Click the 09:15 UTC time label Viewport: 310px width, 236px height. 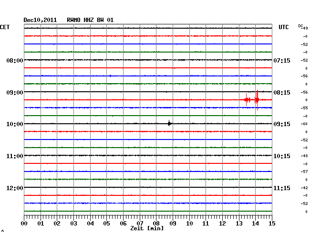point(282,124)
